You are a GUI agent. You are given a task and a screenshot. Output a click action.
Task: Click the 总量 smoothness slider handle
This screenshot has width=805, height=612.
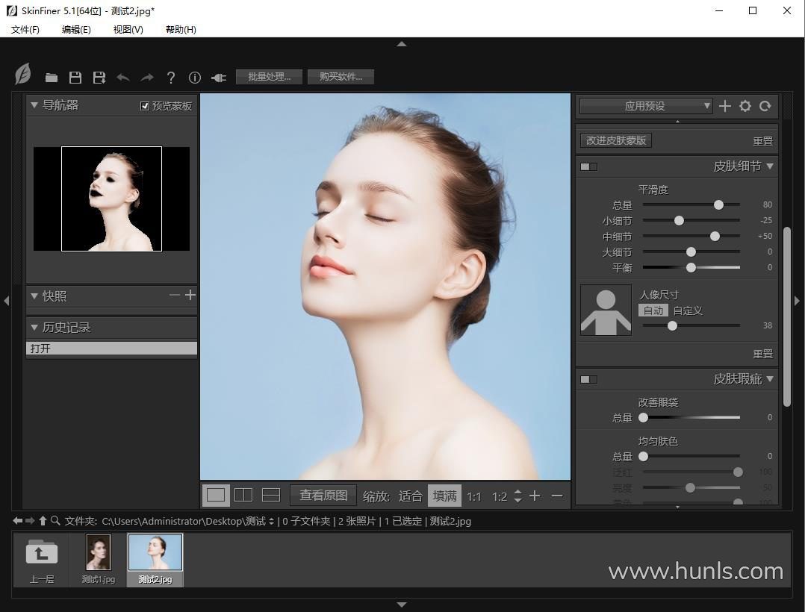pos(718,204)
